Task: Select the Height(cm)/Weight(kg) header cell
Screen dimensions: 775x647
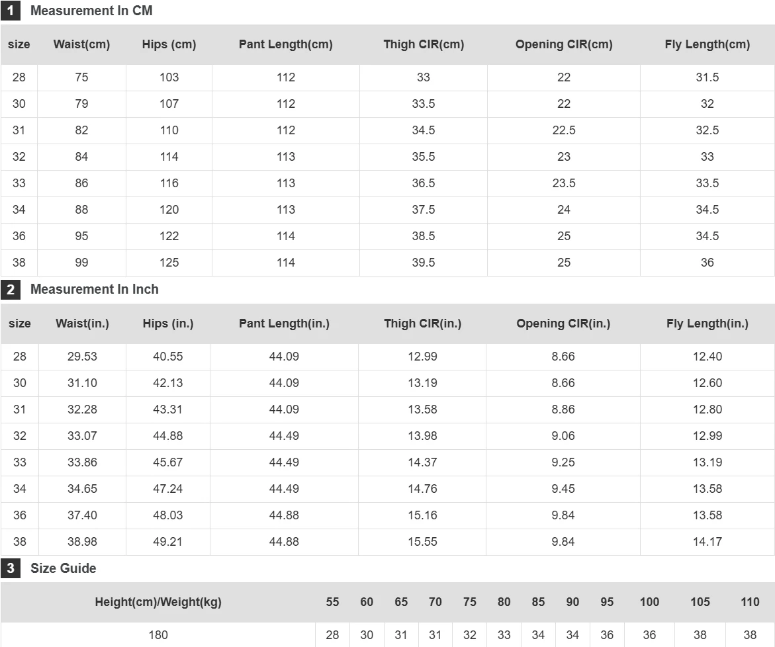Action: [x=158, y=602]
